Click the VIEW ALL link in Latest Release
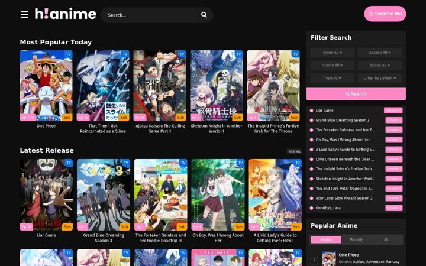 pyautogui.click(x=294, y=151)
